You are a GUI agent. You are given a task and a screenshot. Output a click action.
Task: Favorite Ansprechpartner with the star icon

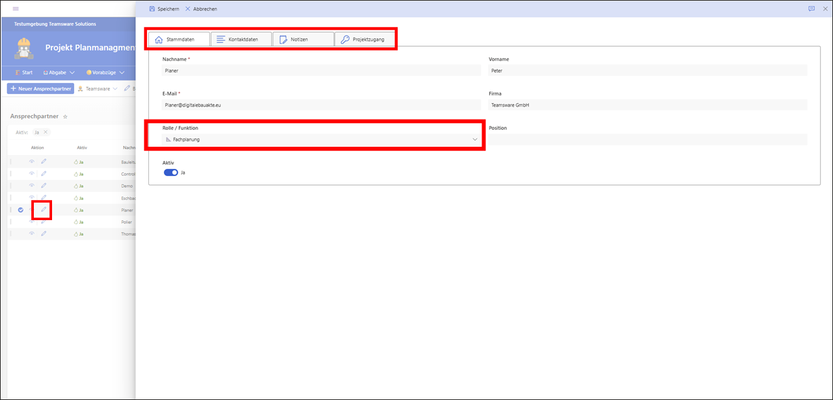pos(65,116)
